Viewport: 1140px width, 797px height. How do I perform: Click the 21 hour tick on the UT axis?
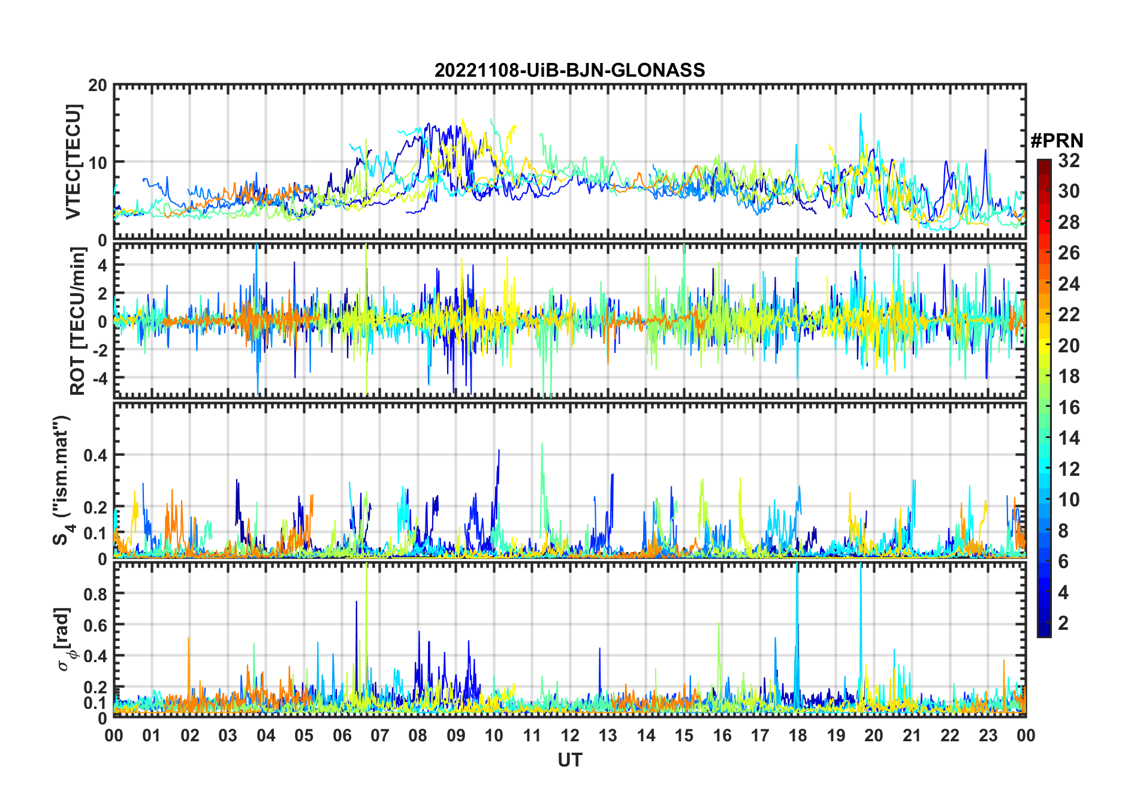pyautogui.click(x=912, y=735)
